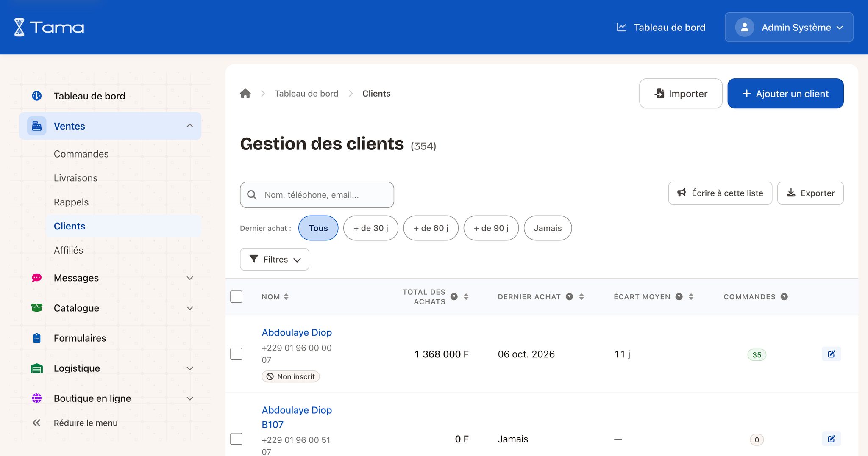
Task: Edit the Abdoulaye Diop B107 row
Action: click(x=831, y=439)
